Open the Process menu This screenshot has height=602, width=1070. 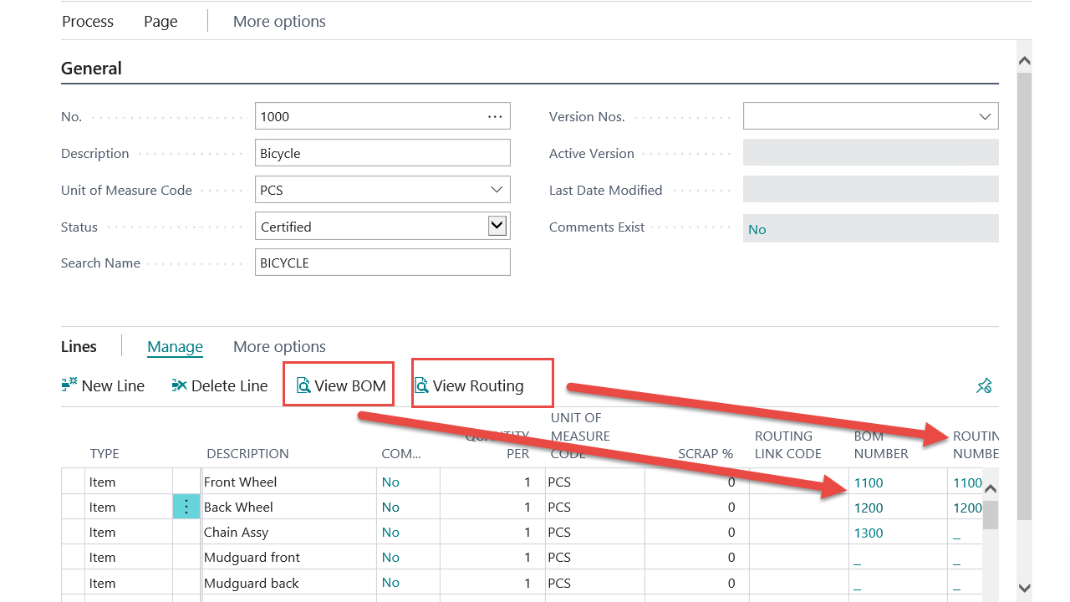coord(88,22)
